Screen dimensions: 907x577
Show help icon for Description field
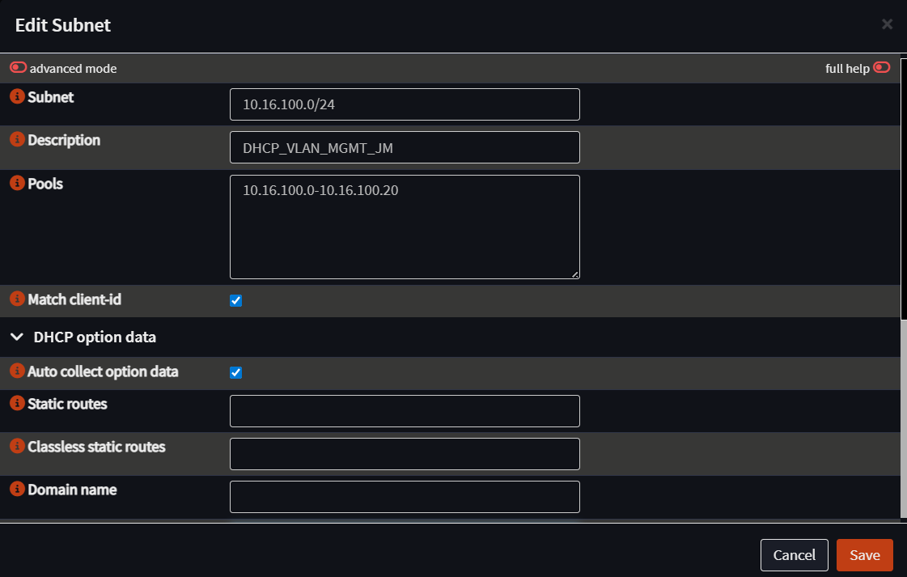pos(17,139)
